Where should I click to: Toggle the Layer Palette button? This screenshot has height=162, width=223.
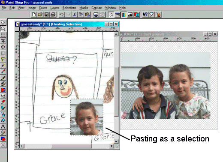(136, 15)
